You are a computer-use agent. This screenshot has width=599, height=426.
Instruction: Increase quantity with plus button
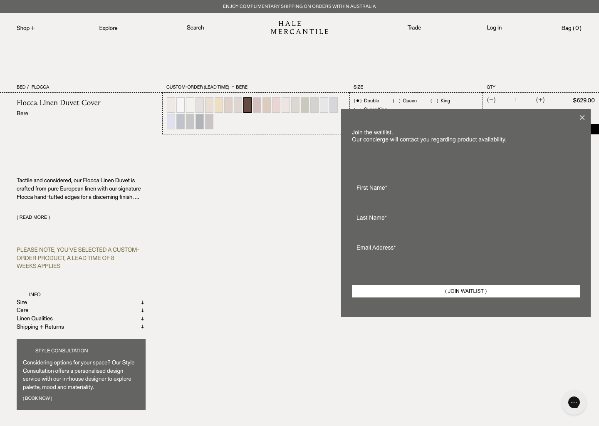540,100
